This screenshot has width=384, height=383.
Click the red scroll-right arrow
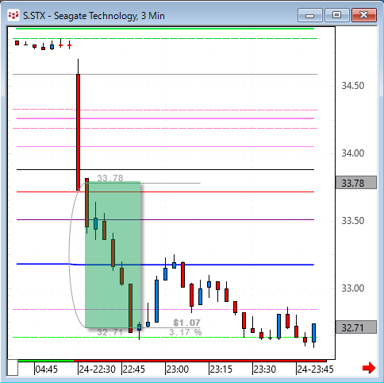coord(369,368)
